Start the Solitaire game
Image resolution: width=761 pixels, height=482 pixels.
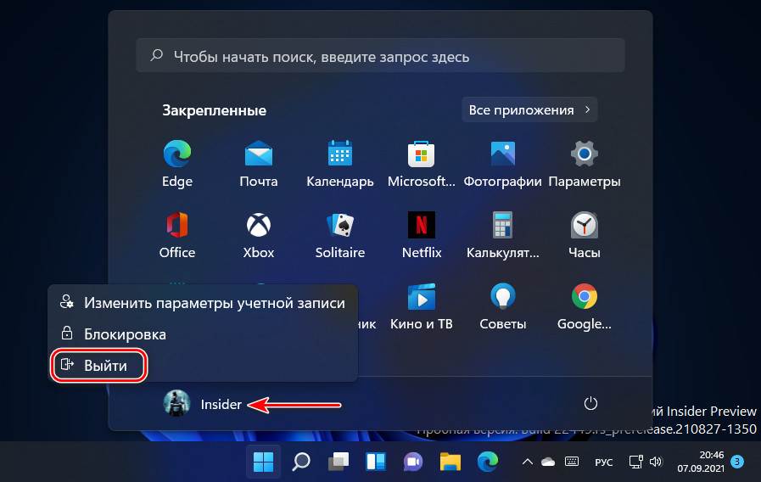point(339,235)
